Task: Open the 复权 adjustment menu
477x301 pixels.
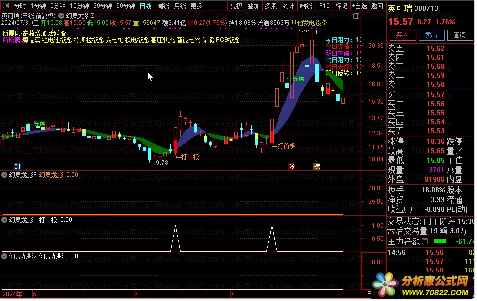Action: point(236,6)
